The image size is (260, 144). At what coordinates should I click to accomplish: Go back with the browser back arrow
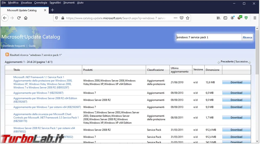[5, 18]
